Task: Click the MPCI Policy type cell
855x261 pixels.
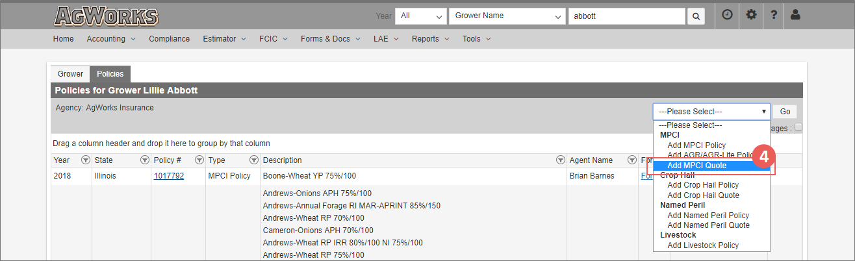Action: 229,176
